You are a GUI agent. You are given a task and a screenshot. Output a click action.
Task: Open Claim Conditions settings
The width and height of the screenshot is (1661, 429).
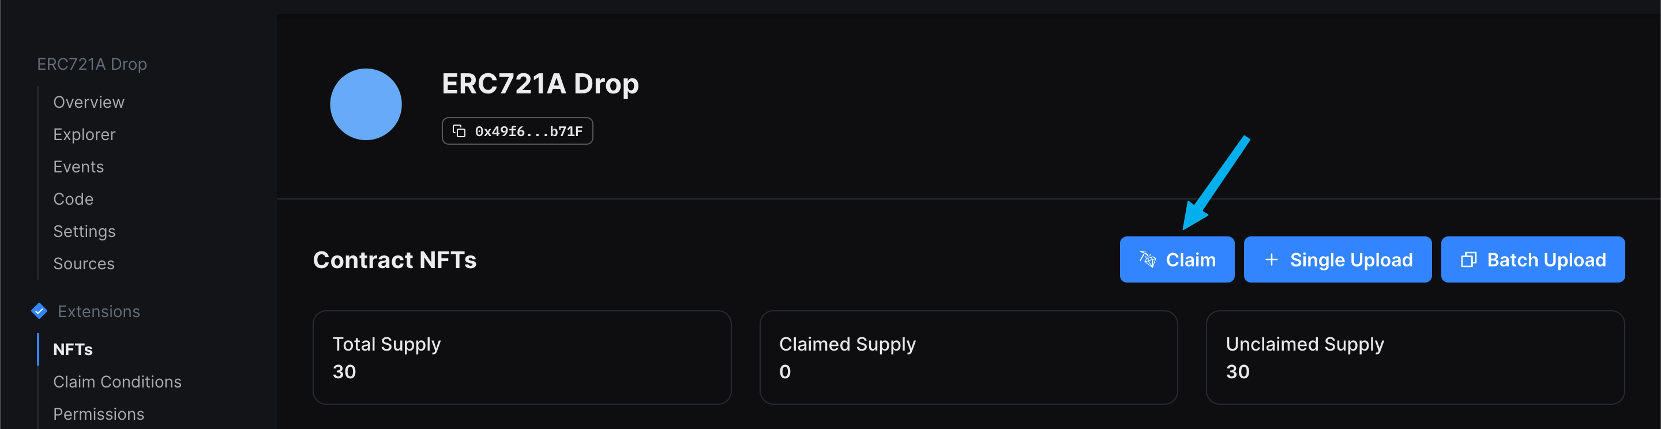[x=117, y=381]
